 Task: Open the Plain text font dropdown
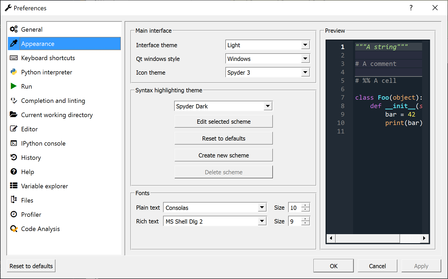[x=215, y=208]
